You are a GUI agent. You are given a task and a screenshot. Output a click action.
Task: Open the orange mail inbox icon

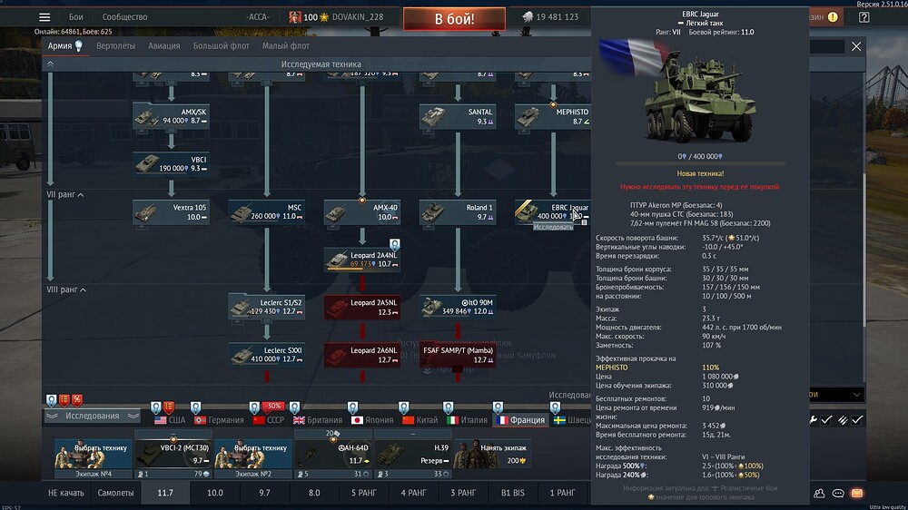click(855, 493)
